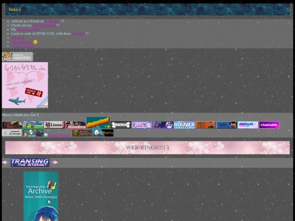Go to next webring site with right arrow
The height and width of the screenshot is (221, 295).
pos(55,163)
